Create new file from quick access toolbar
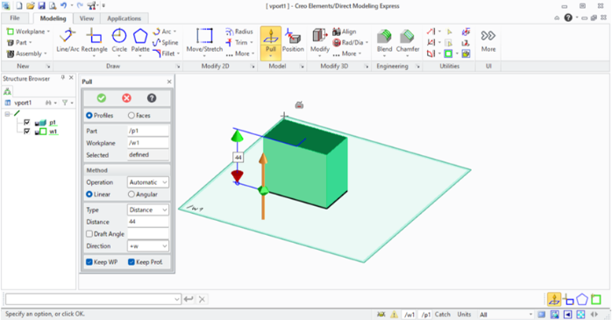Viewport: 612px width, 320px height. tap(19, 5)
